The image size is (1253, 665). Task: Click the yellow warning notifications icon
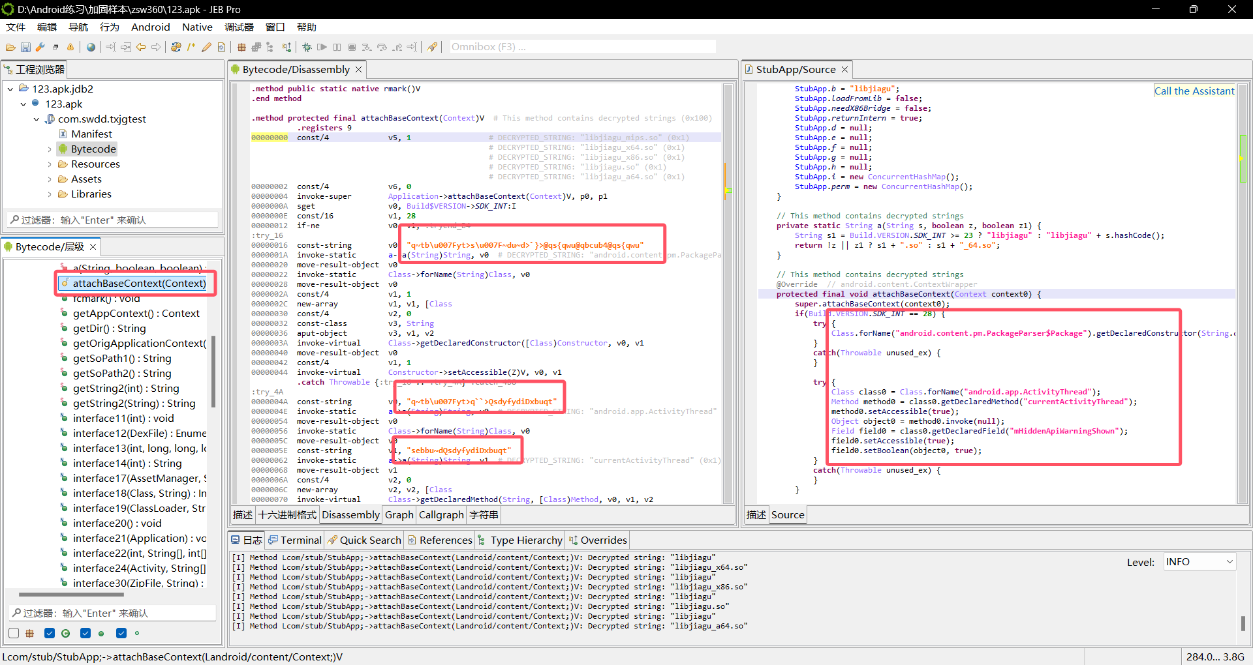click(x=70, y=47)
